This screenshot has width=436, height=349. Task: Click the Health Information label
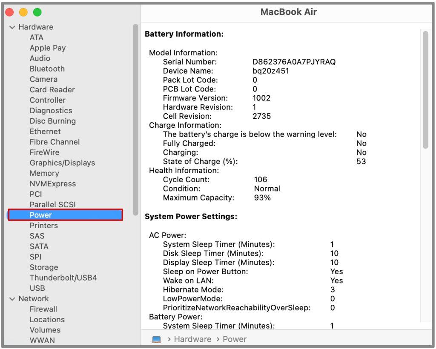[x=184, y=171]
